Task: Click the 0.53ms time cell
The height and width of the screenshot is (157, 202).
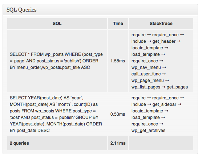Action: (x=118, y=114)
